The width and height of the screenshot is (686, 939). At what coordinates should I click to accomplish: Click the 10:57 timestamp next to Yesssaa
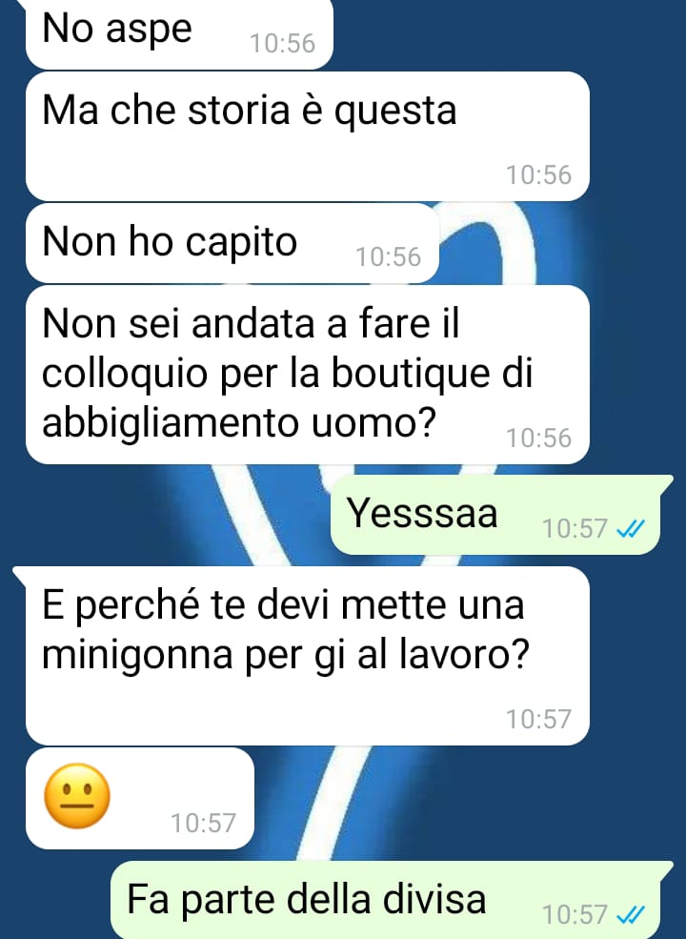point(575,529)
